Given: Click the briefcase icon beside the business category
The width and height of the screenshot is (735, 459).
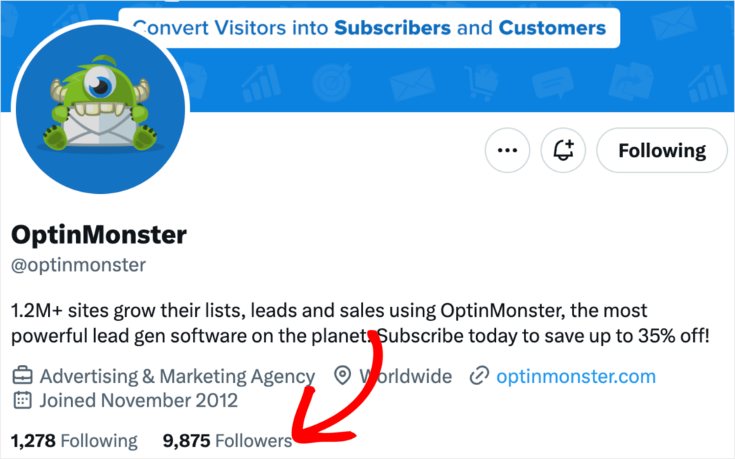Looking at the screenshot, I should [23, 376].
